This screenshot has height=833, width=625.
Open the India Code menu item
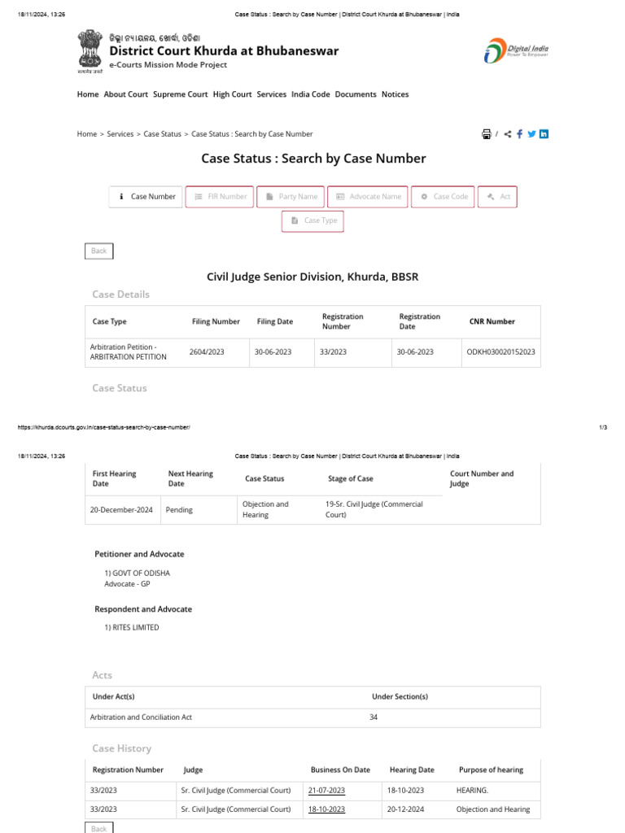[311, 94]
